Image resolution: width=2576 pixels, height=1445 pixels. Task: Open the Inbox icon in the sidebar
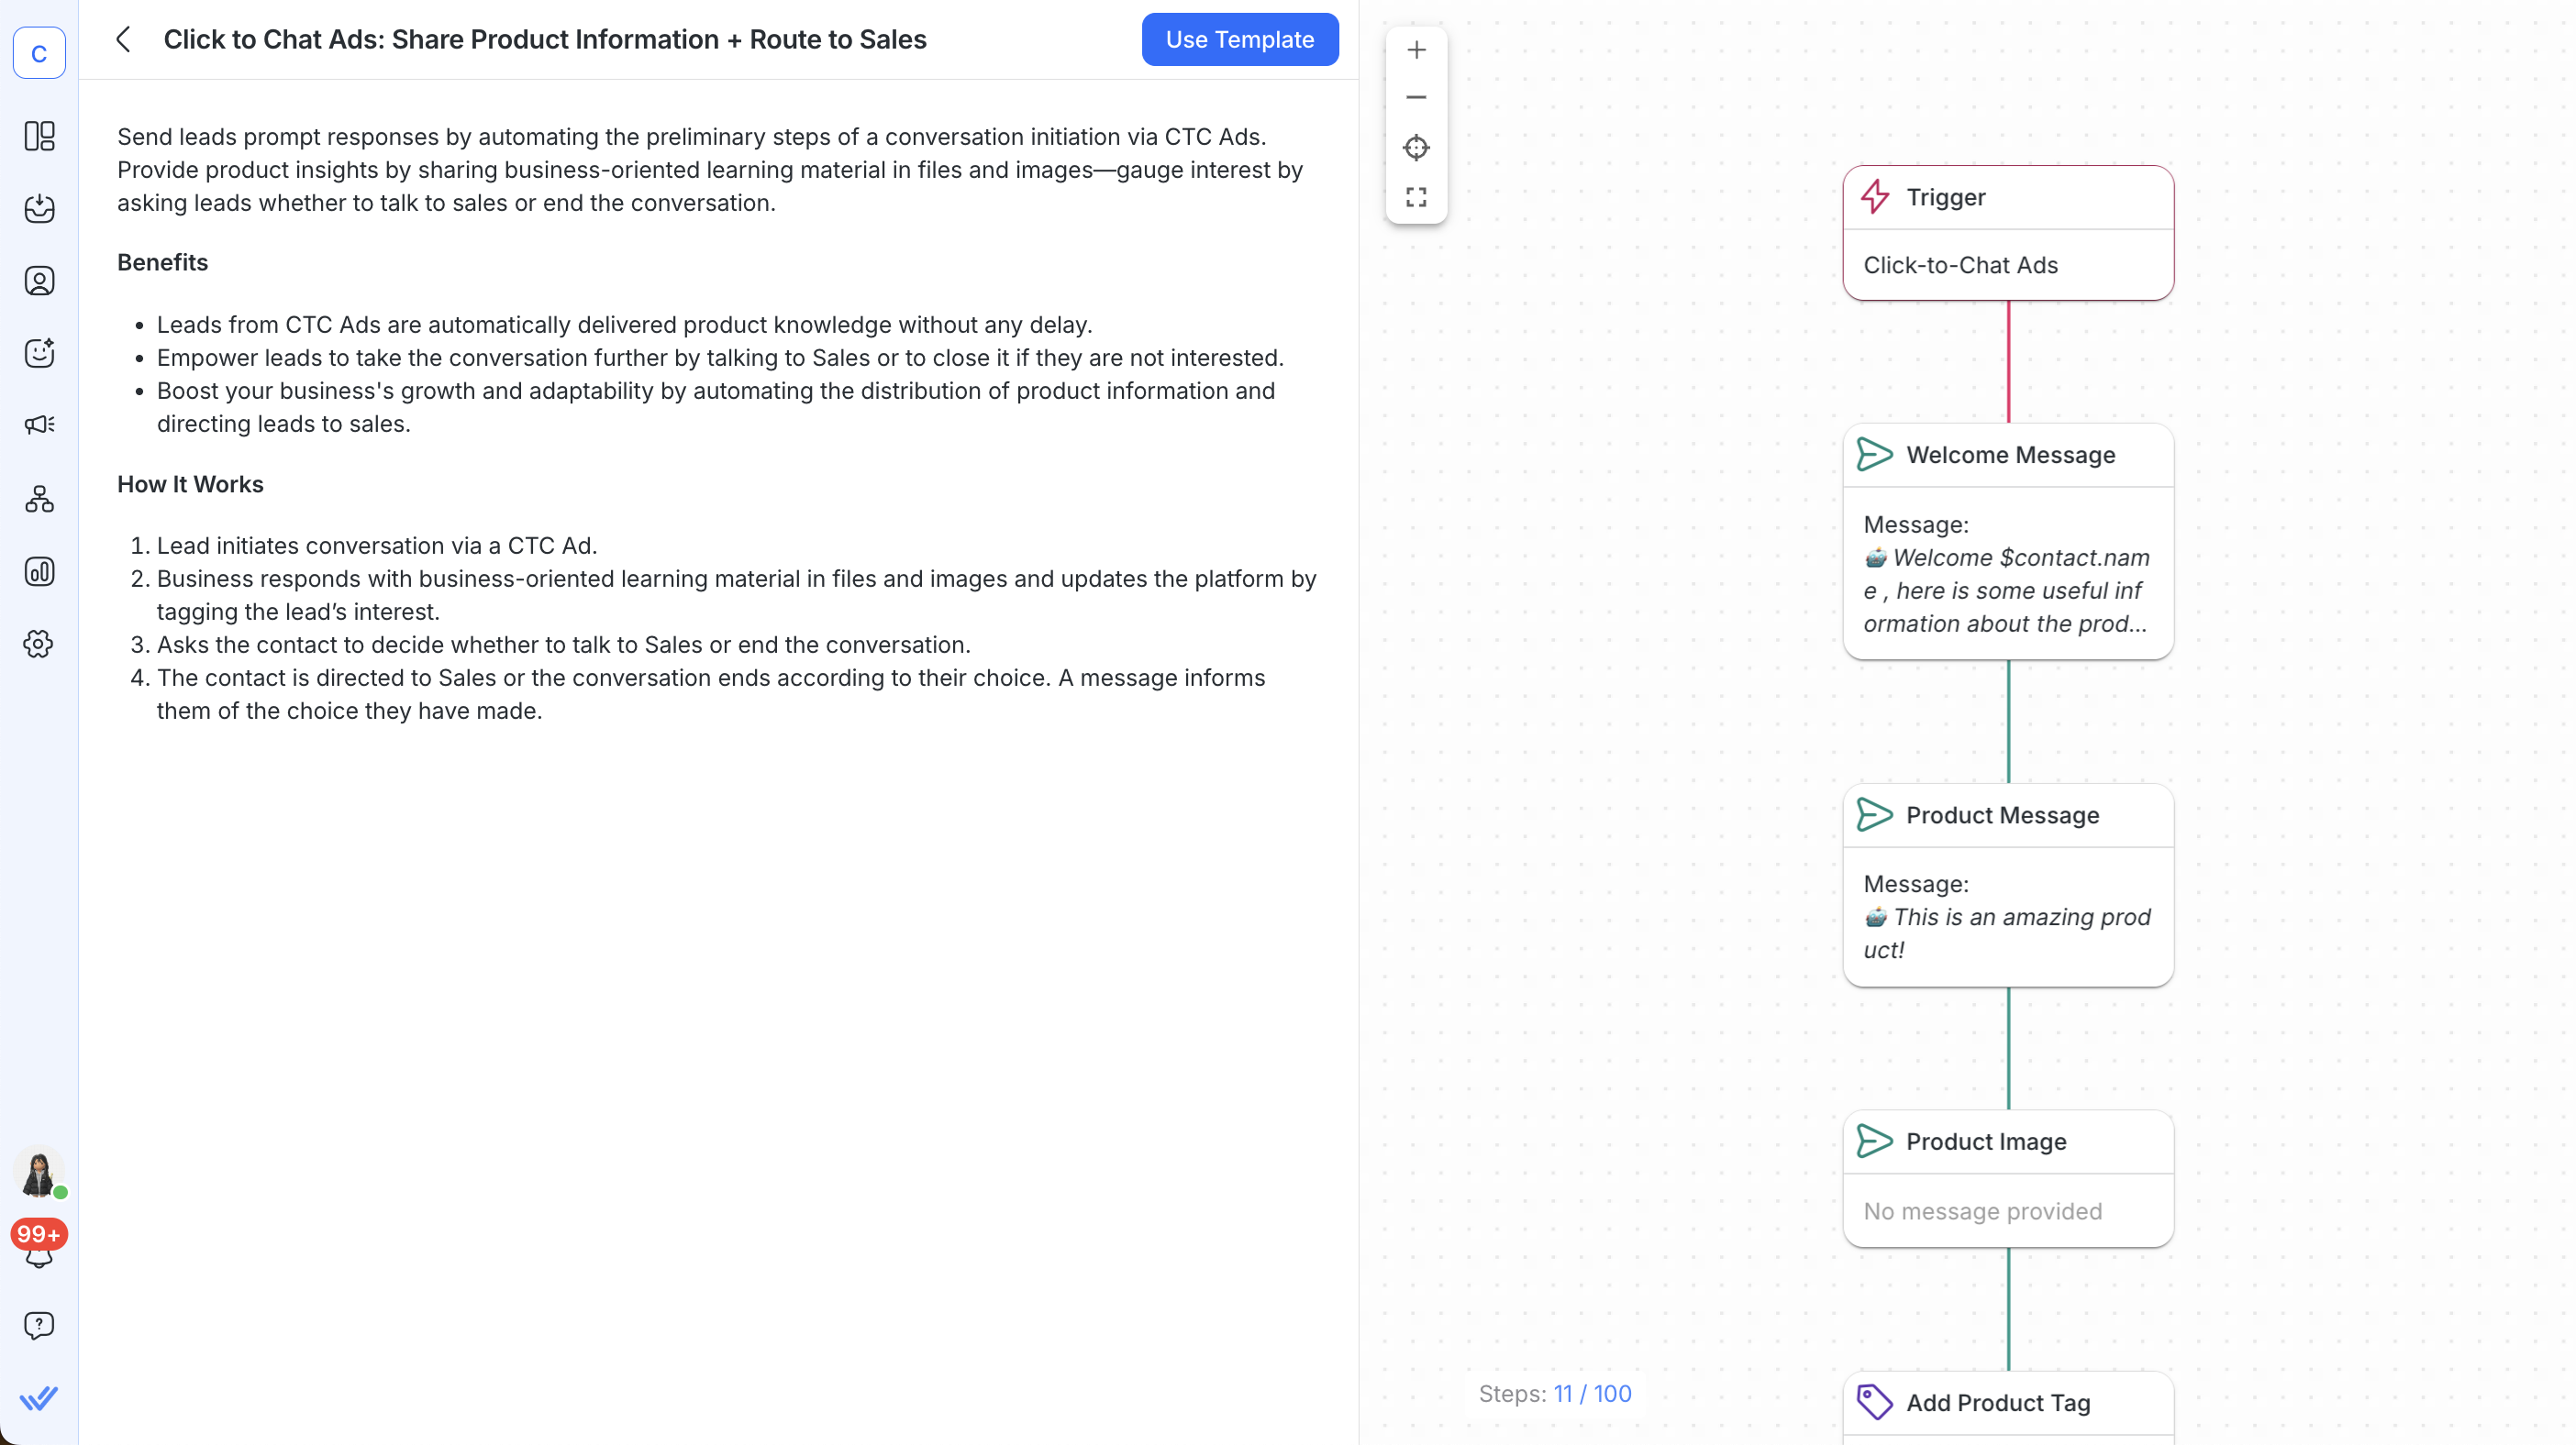pos(39,209)
